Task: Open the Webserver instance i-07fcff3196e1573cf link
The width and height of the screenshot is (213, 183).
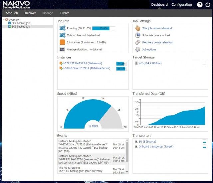Action: [83, 63]
